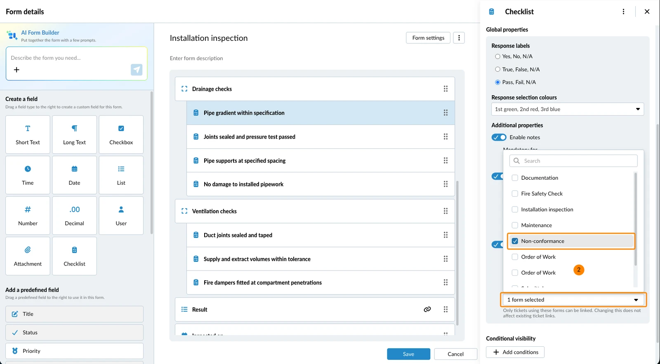
Task: Click the link icon on the Result row
Action: tap(427, 309)
